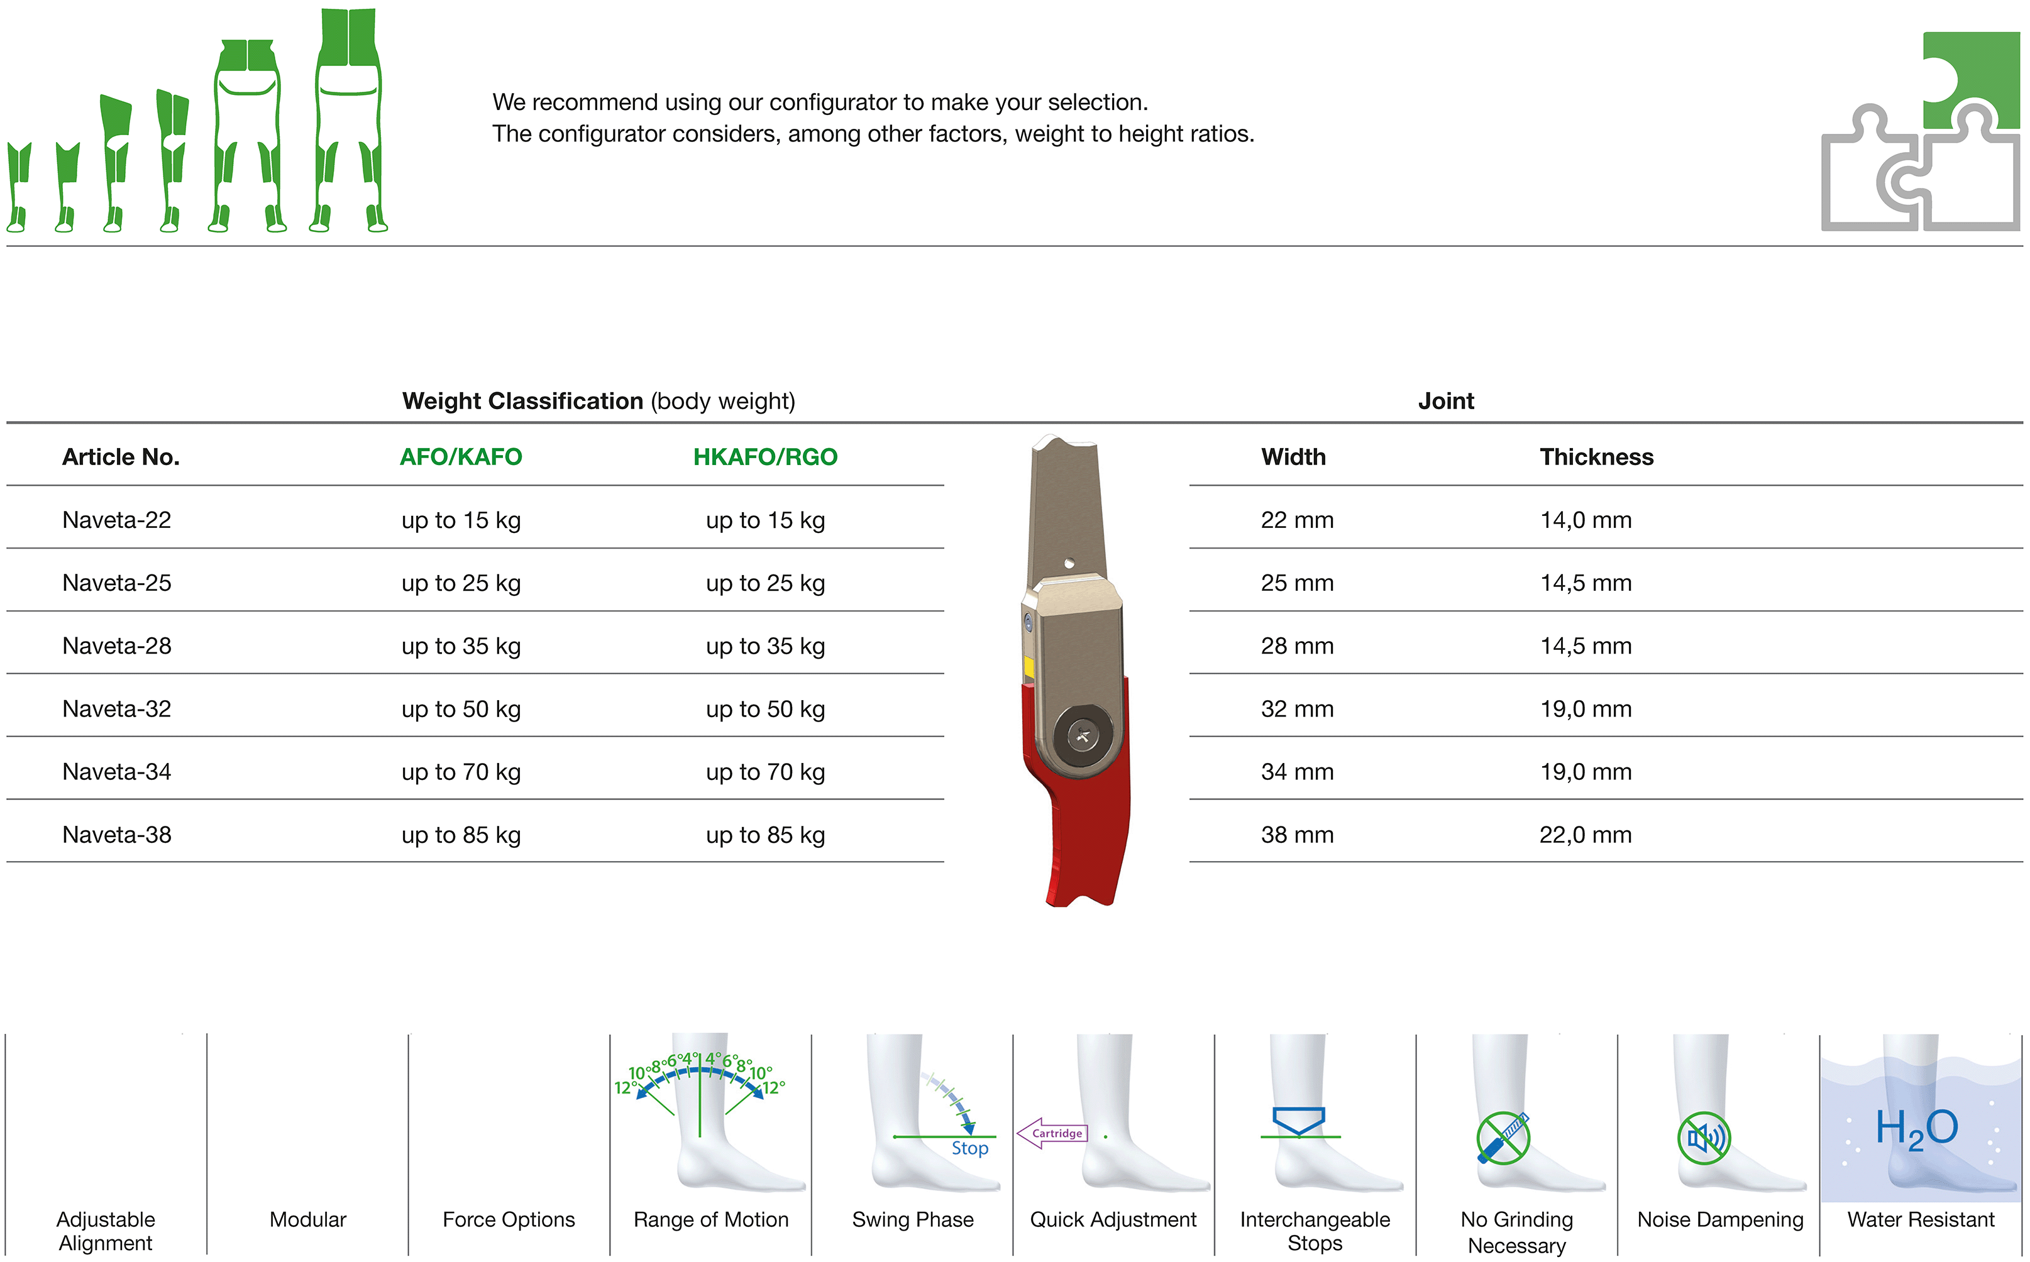
Task: Select the Adjustable Alignment feature label
Action: click(x=105, y=1231)
